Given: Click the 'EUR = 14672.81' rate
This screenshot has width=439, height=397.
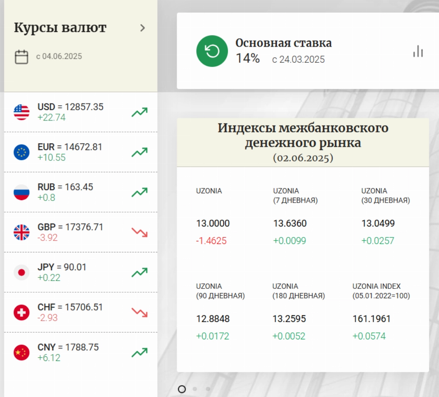Looking at the screenshot, I should pyautogui.click(x=70, y=147).
